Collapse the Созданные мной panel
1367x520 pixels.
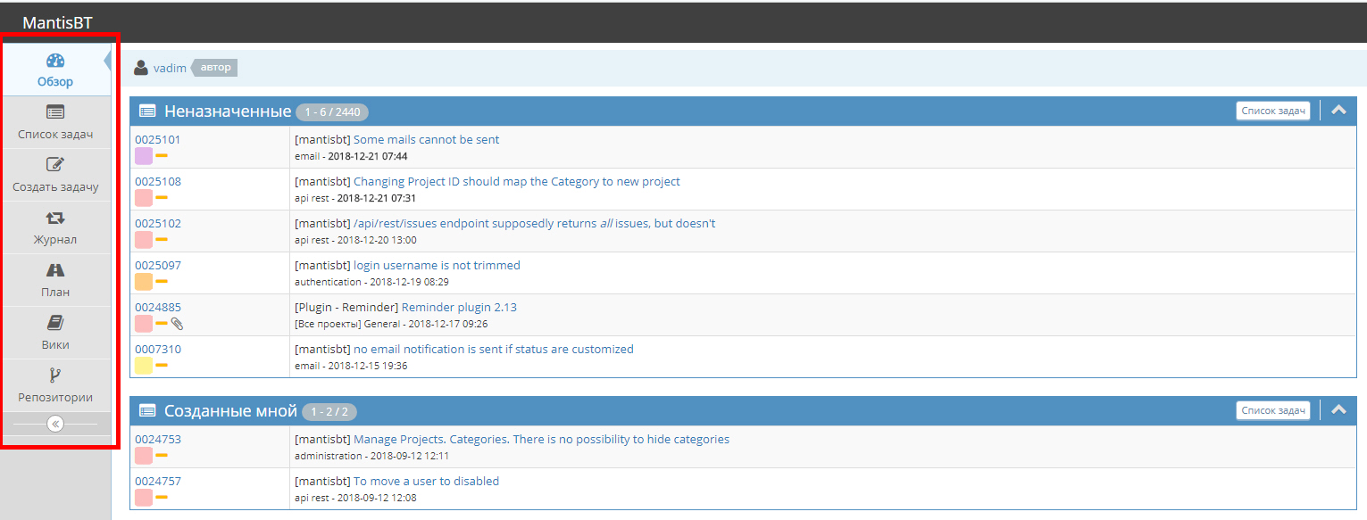pyautogui.click(x=1338, y=410)
